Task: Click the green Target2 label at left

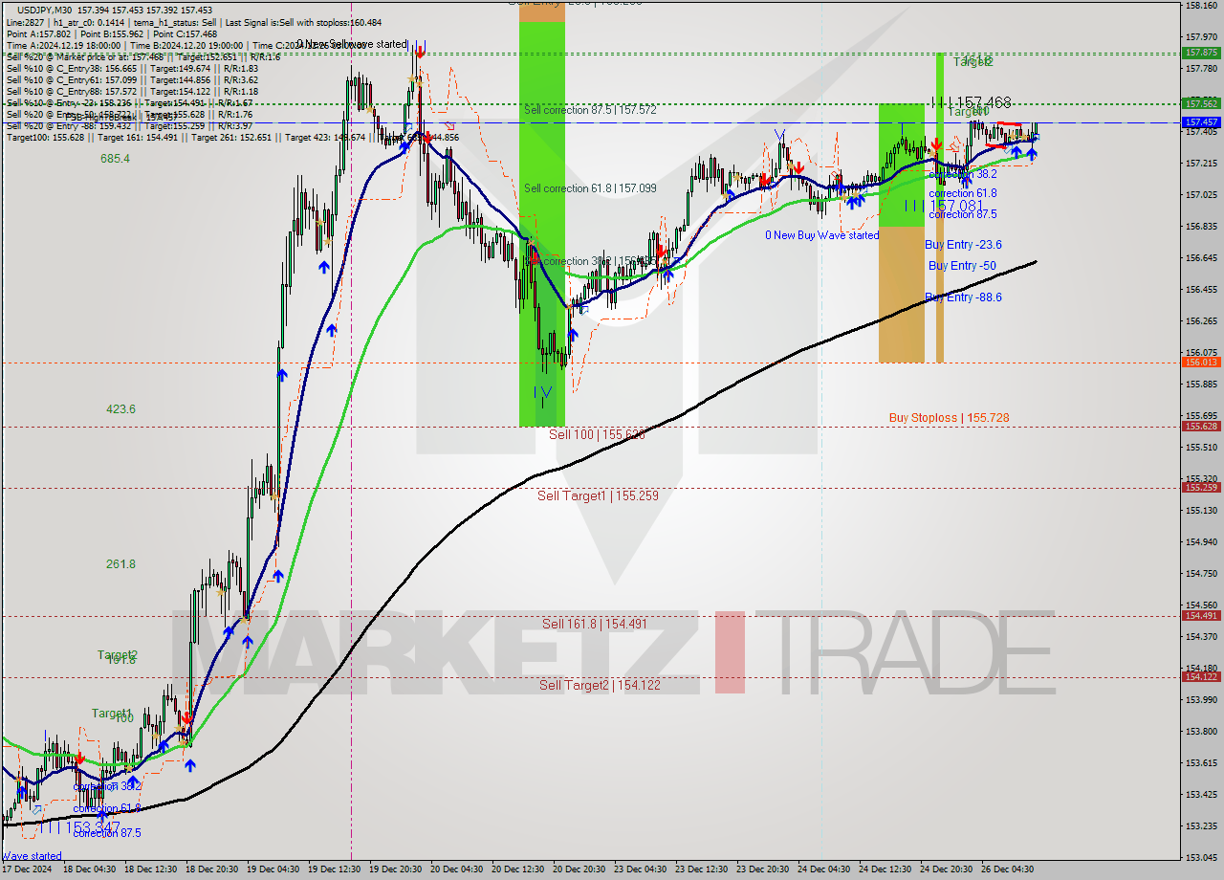Action: pos(118,655)
